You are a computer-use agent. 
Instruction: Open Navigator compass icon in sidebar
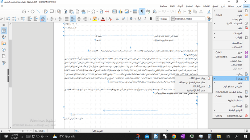pyautogui.click(x=4, y=50)
